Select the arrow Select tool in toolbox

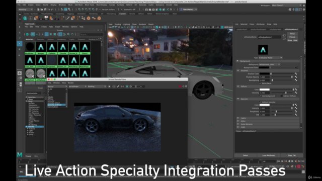[x=20, y=27]
